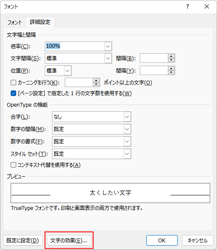Expand the 数字の書式 dropdown

[127, 141]
